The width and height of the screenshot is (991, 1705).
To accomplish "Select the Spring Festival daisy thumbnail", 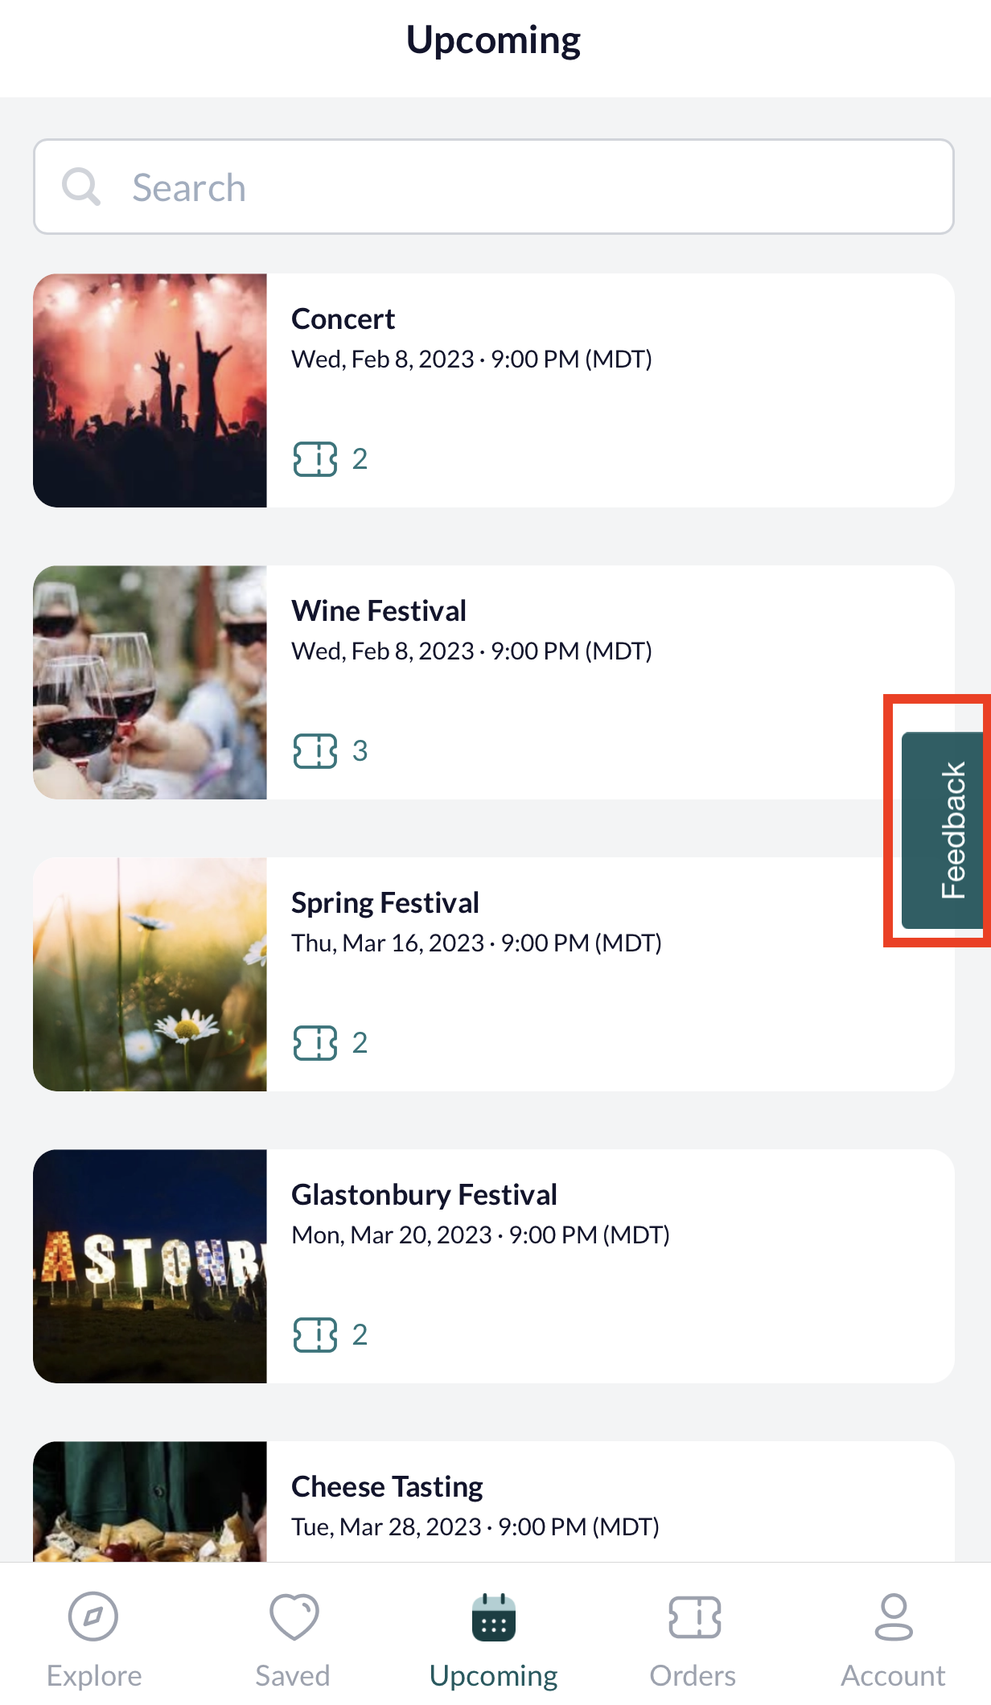I will point(150,974).
